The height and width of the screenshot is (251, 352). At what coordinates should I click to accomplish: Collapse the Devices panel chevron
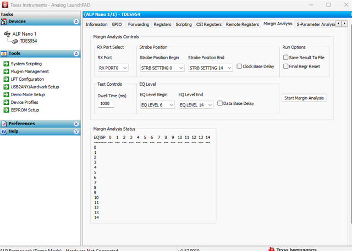[x=76, y=22]
